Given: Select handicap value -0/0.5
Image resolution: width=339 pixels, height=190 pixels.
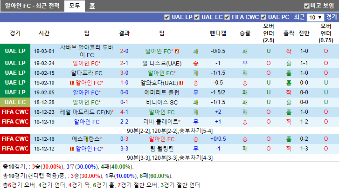Looking at the screenshot, I should click(218, 51).
